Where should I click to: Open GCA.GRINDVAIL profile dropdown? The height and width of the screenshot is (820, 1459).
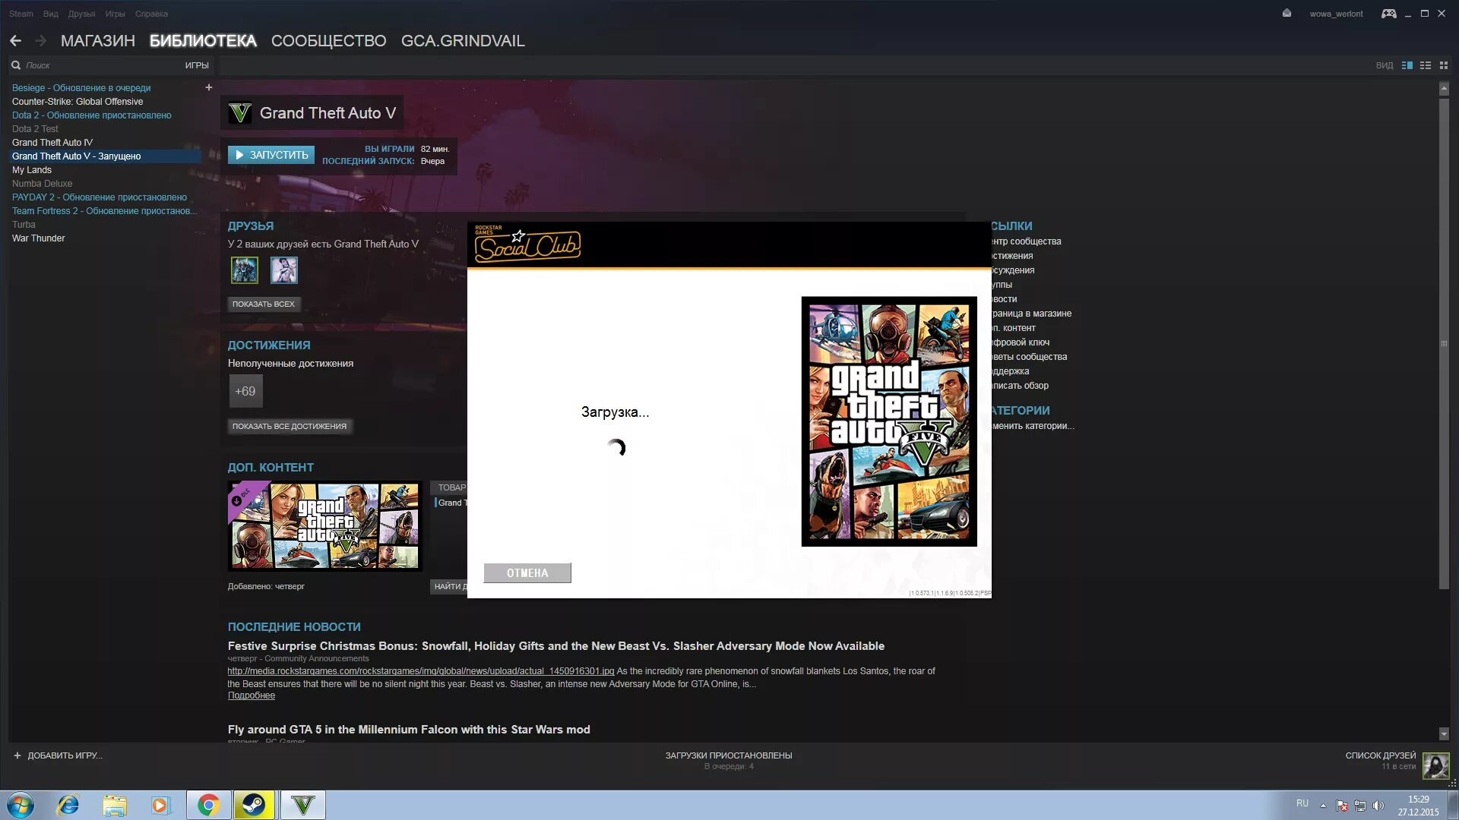(x=463, y=40)
